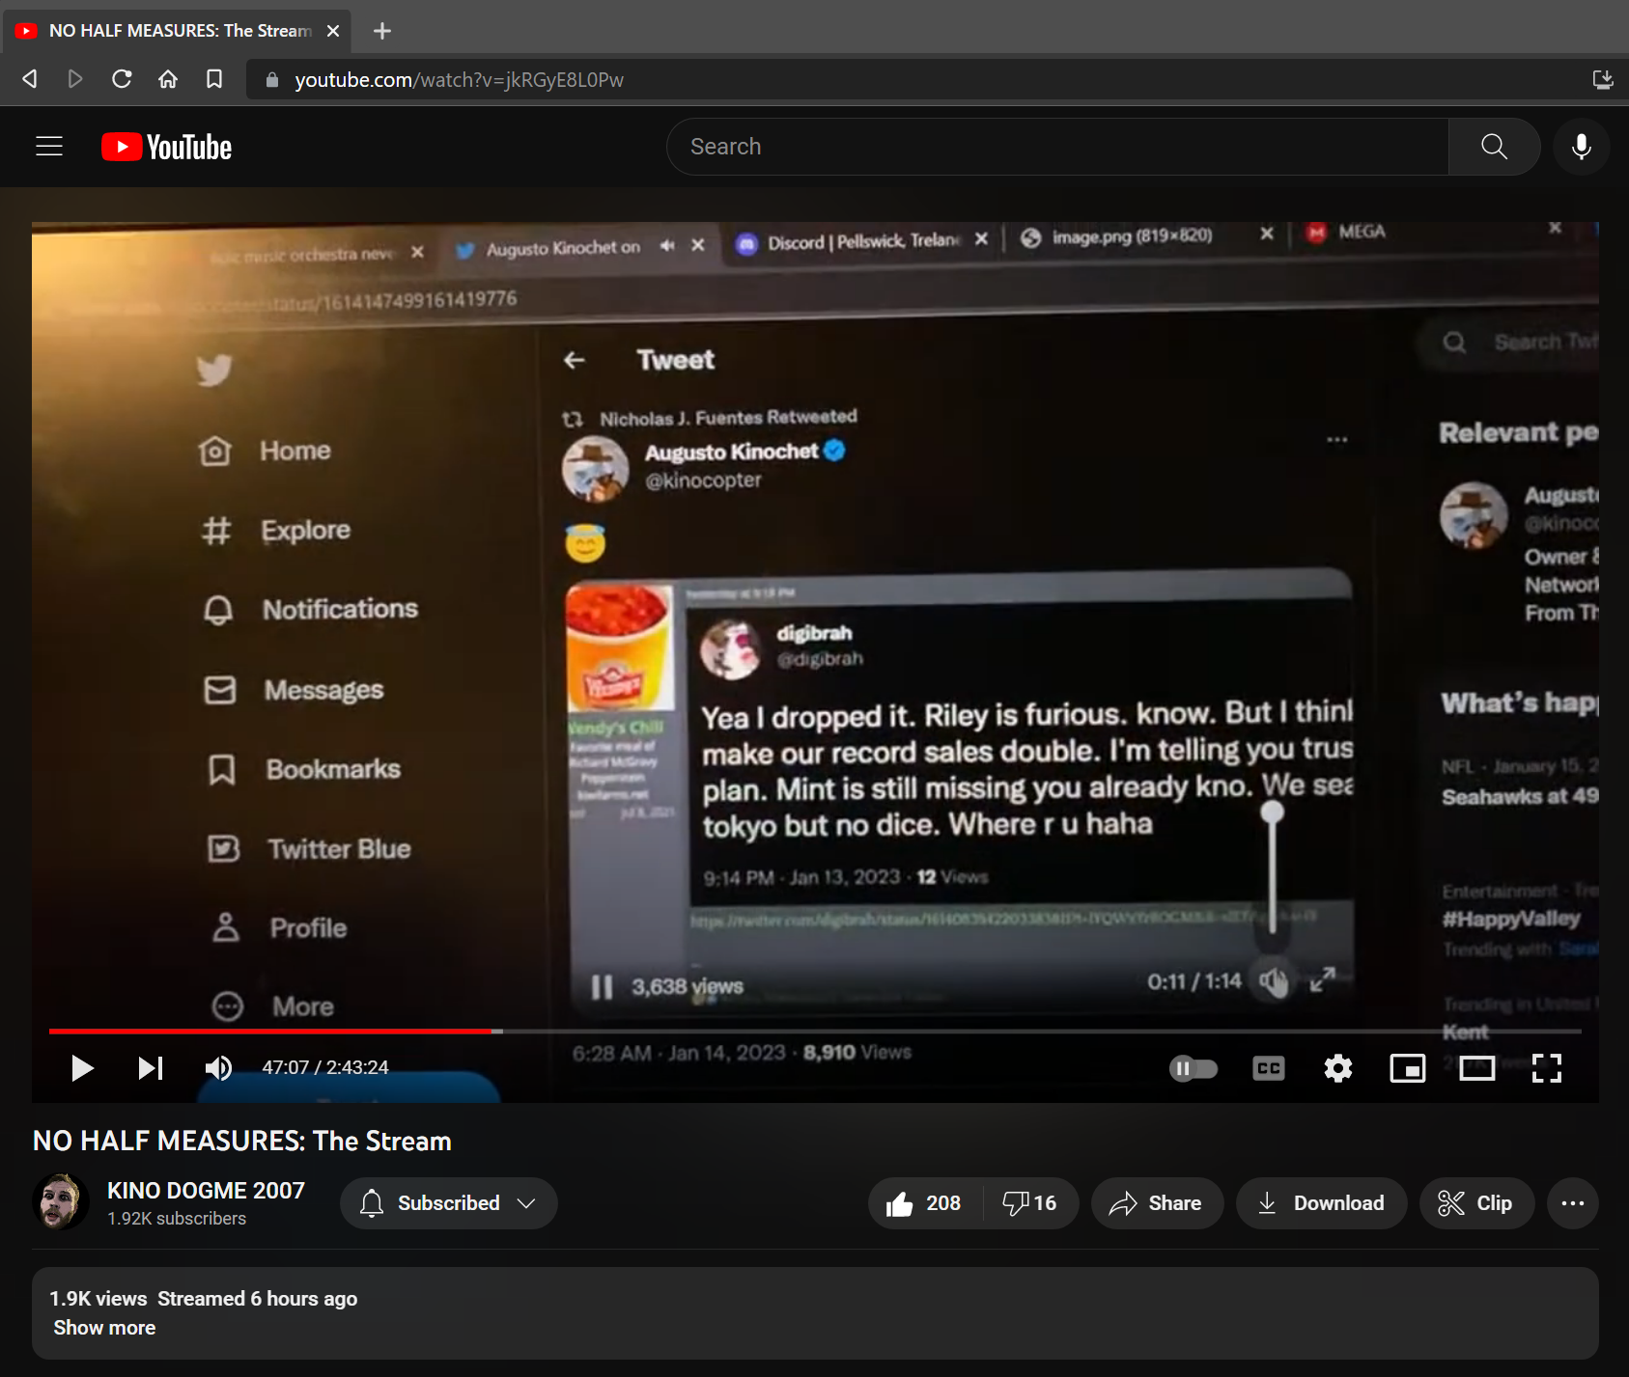Start voice search with microphone icon

pyautogui.click(x=1581, y=147)
